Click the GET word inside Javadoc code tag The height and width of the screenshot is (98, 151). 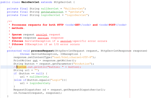click(77, 25)
